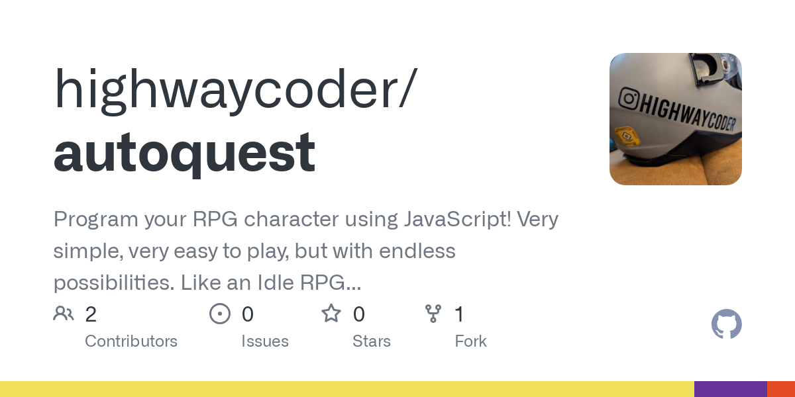Click the Stars label

(372, 341)
